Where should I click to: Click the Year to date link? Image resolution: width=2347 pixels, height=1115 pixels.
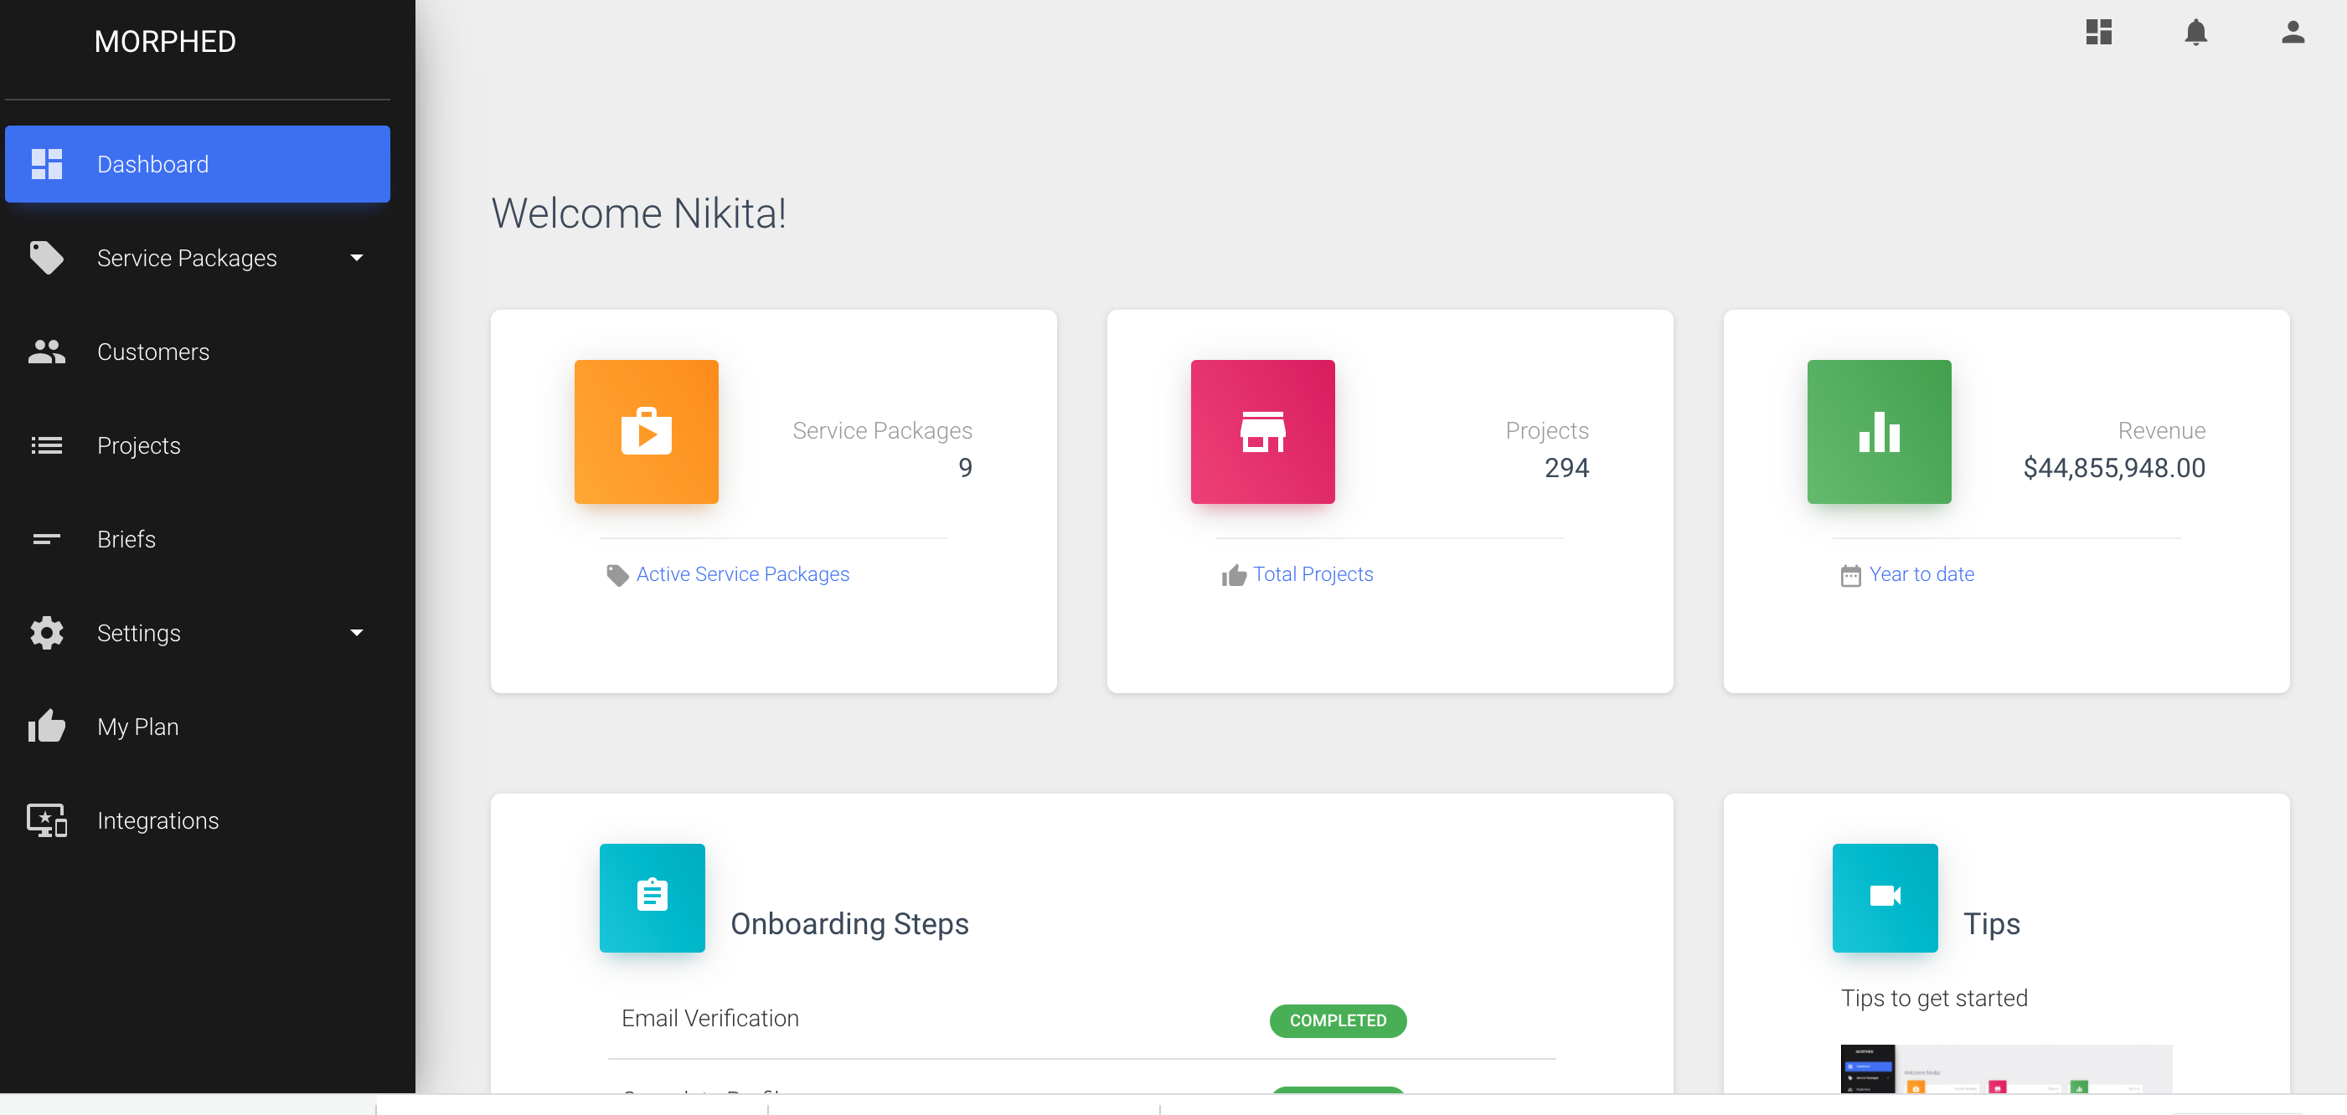[x=1921, y=574]
